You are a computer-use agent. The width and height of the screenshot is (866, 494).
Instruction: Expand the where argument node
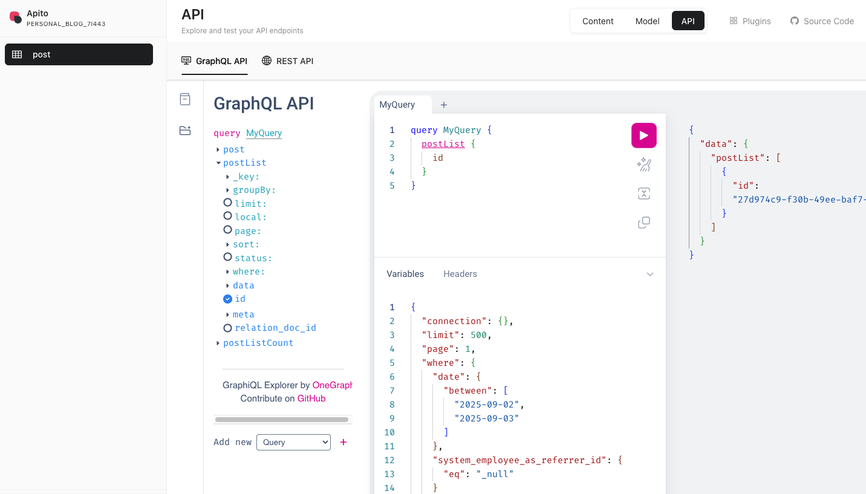[228, 272]
